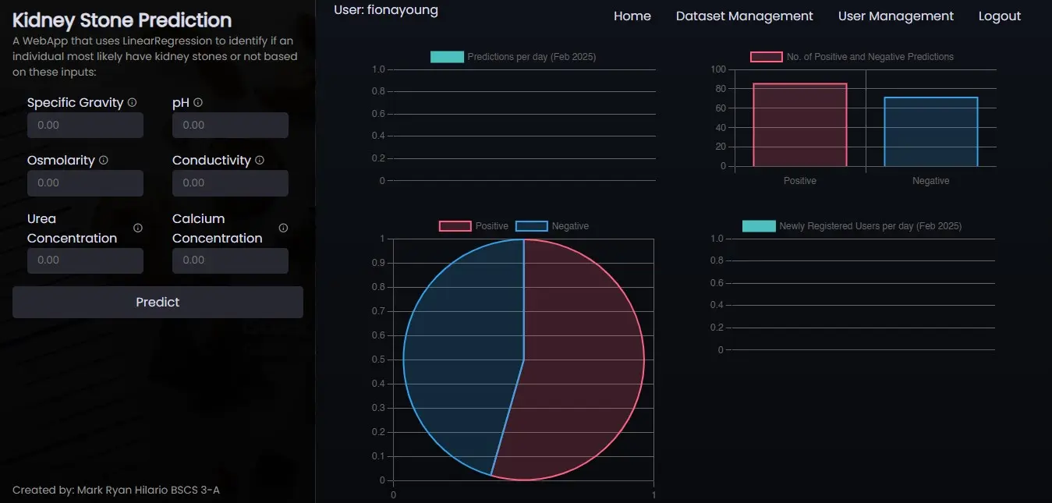Click info icon next to Specific Gravity
1052x503 pixels.
click(133, 103)
